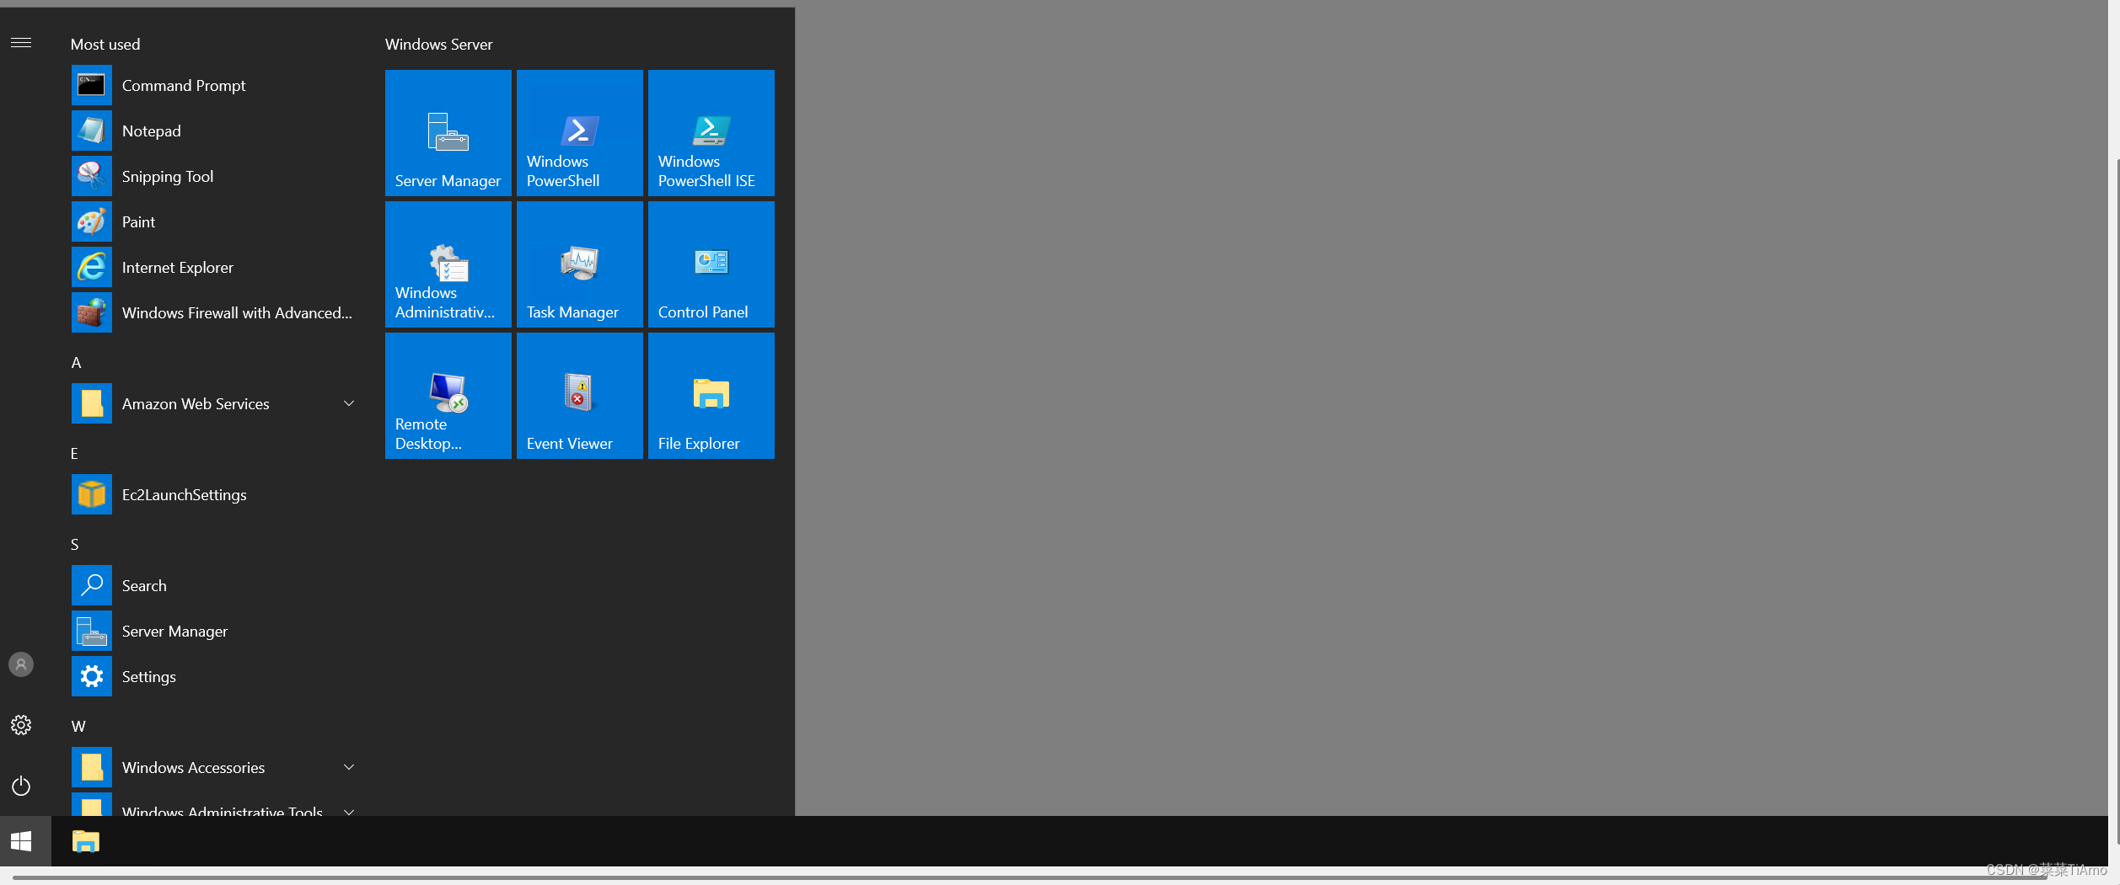This screenshot has height=885, width=2120.
Task: Click the Search magnifier icon
Action: pos(92,585)
